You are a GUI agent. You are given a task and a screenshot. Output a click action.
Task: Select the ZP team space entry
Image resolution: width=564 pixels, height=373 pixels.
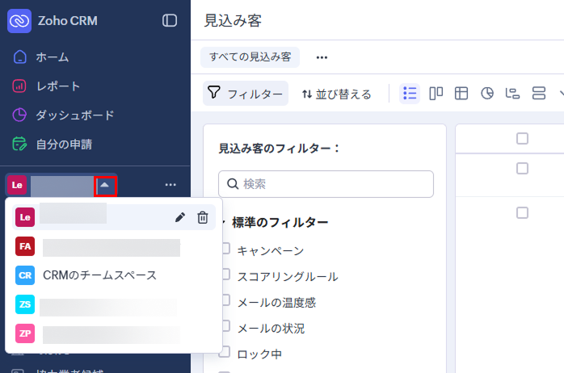tap(114, 333)
